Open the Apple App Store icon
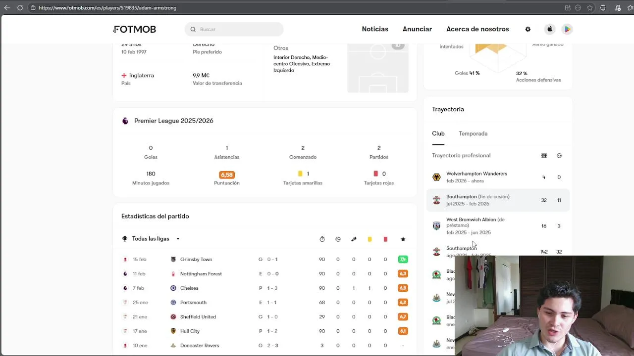Image resolution: width=634 pixels, height=356 pixels. point(550,29)
